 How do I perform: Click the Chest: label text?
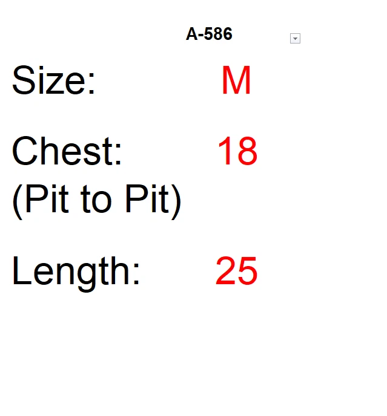(x=67, y=151)
